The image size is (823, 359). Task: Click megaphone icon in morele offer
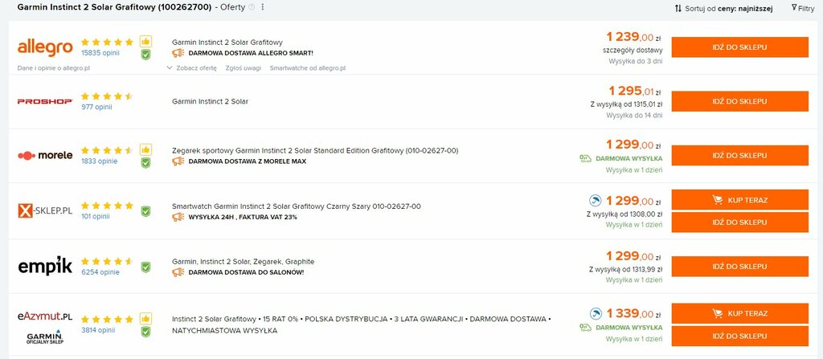178,161
